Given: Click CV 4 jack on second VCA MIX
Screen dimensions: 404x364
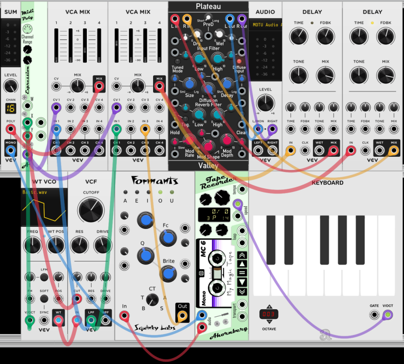Looking at the screenshot, I should point(159,107).
